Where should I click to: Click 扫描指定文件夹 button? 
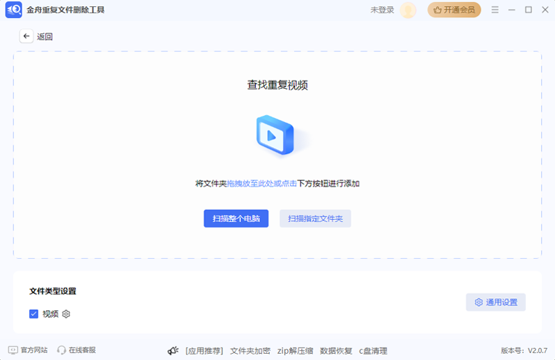(x=316, y=218)
